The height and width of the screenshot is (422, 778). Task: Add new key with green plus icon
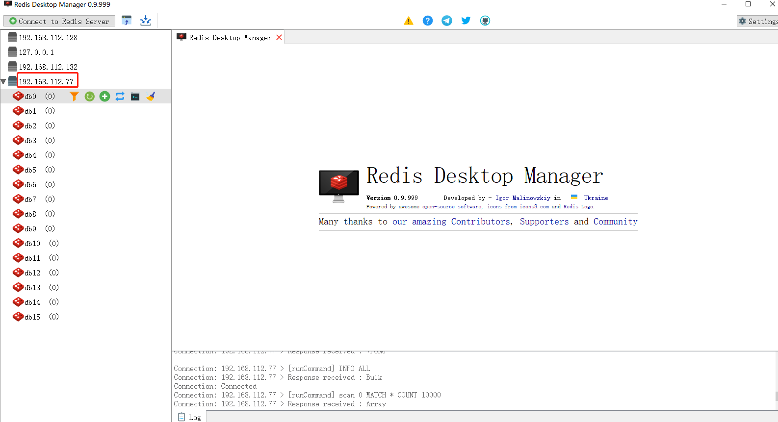point(104,96)
